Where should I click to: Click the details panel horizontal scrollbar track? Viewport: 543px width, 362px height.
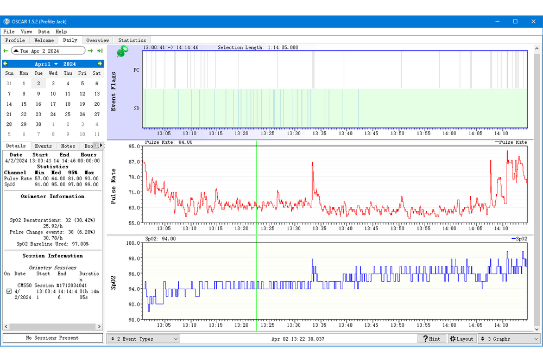click(52, 326)
